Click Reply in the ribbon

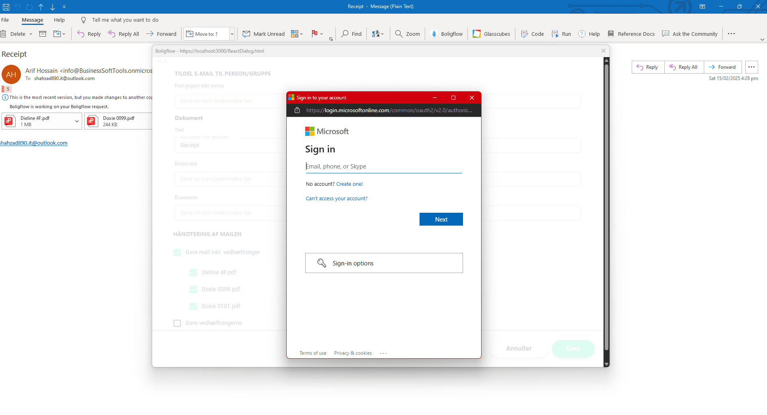pos(89,34)
